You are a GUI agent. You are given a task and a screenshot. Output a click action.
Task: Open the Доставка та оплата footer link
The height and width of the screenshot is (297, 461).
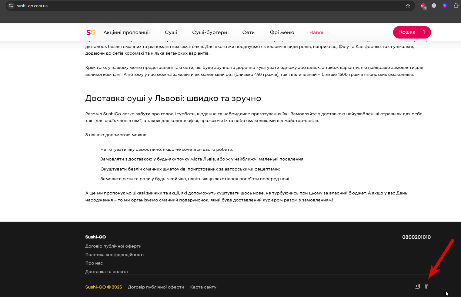pyautogui.click(x=106, y=272)
